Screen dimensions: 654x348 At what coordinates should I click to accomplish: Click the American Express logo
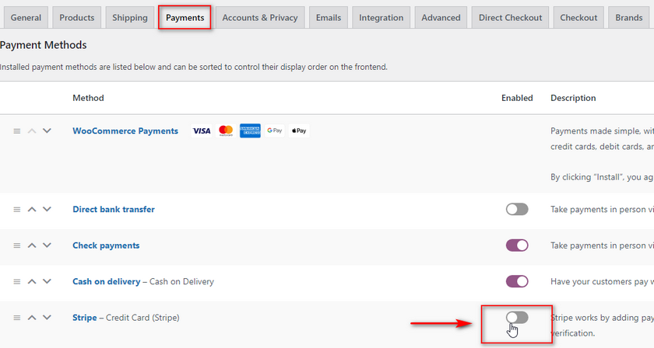point(250,130)
